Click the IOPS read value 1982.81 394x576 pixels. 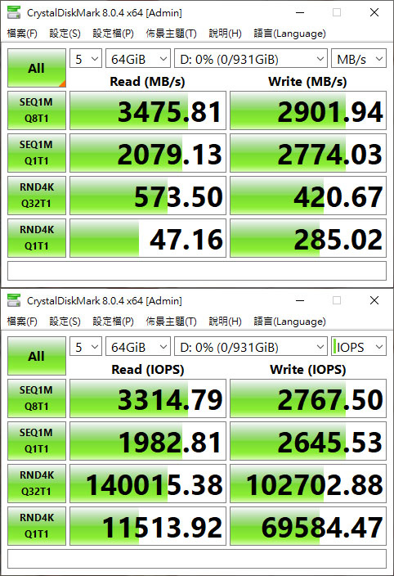148,441
